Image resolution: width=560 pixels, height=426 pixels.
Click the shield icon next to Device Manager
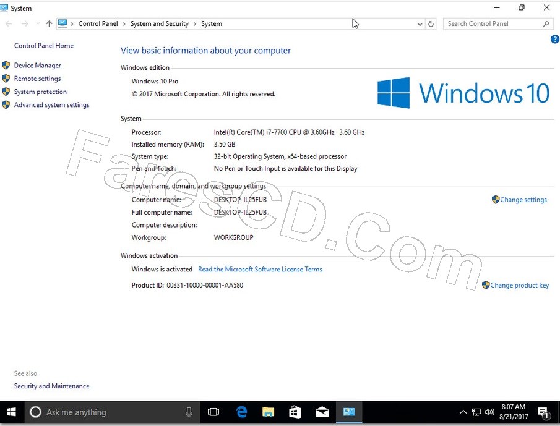coord(6,66)
